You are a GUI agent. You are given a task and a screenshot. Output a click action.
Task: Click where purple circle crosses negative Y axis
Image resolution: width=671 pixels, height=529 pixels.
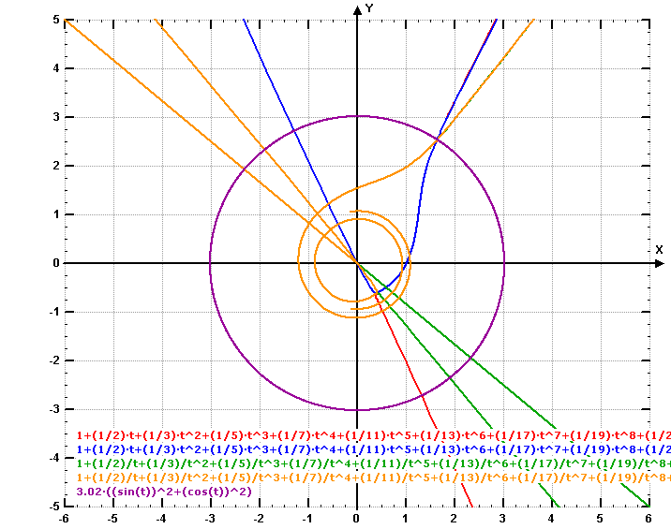click(x=357, y=410)
